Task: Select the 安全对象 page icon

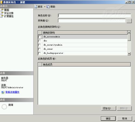Action: click(x=2, y=13)
